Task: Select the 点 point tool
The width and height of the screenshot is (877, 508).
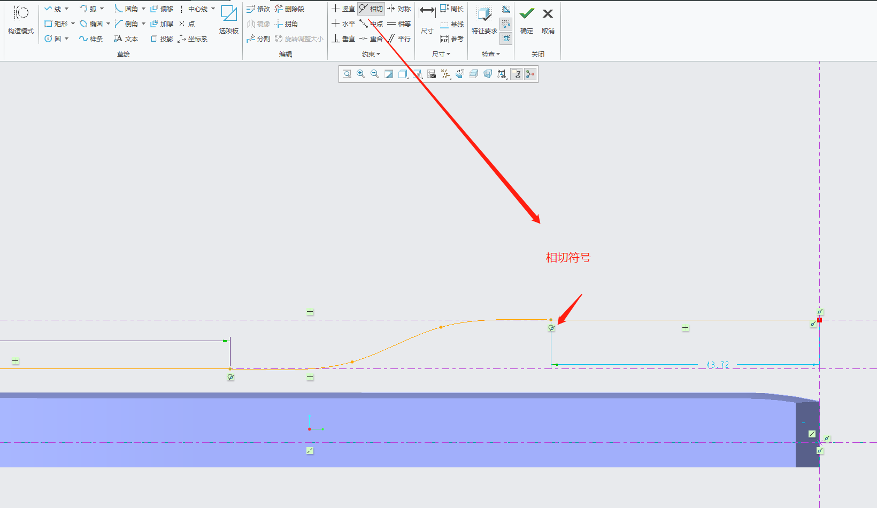Action: pyautogui.click(x=187, y=24)
